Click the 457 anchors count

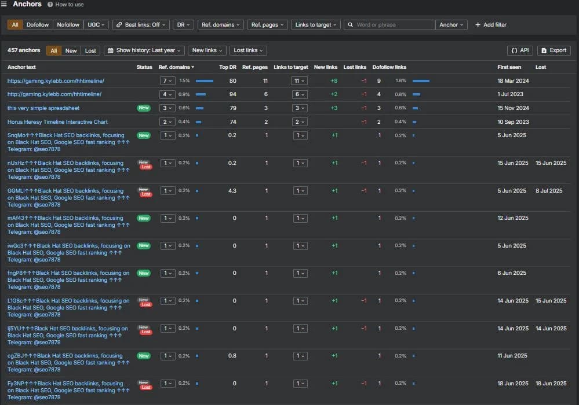24,50
